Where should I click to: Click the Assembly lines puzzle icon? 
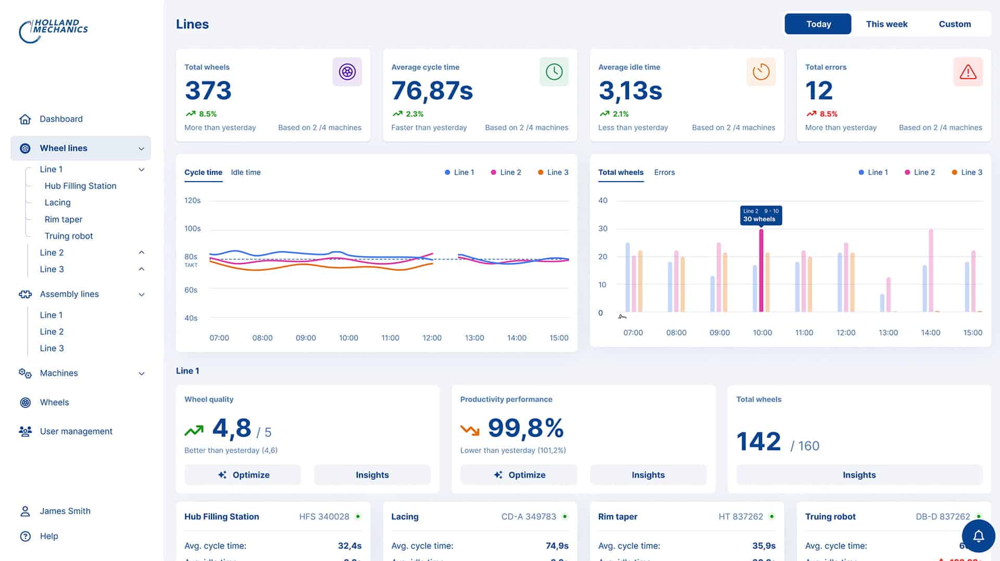[25, 294]
